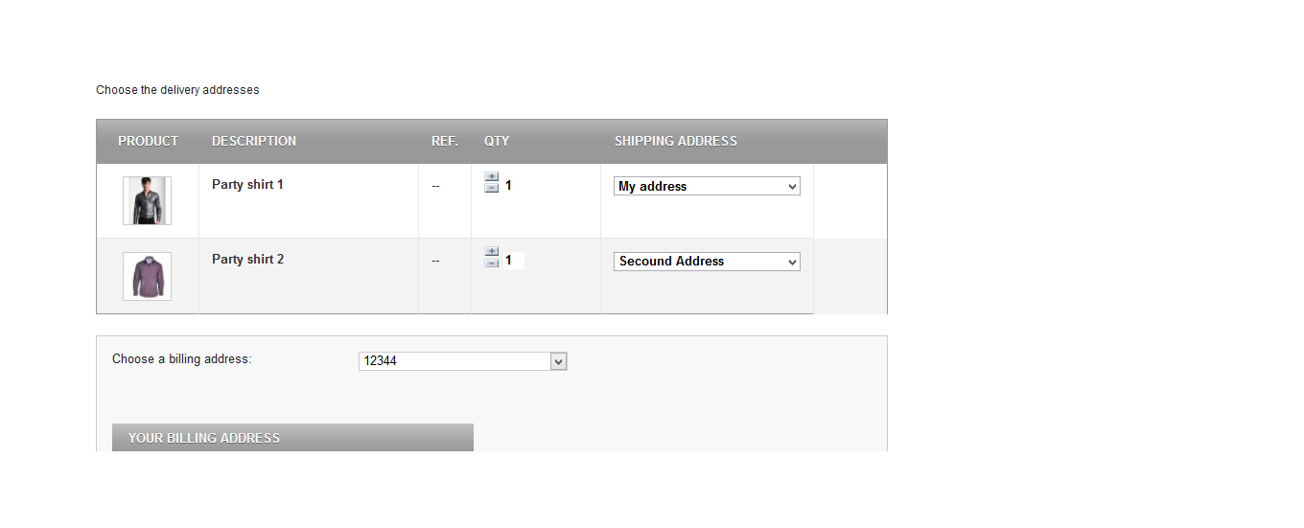Click the 'Choose a billing address' label

click(181, 359)
